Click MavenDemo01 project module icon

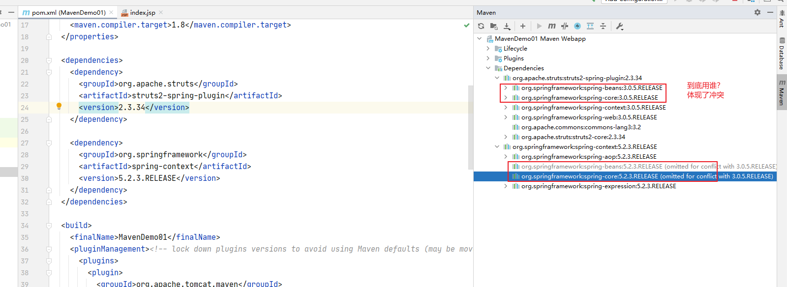point(489,39)
